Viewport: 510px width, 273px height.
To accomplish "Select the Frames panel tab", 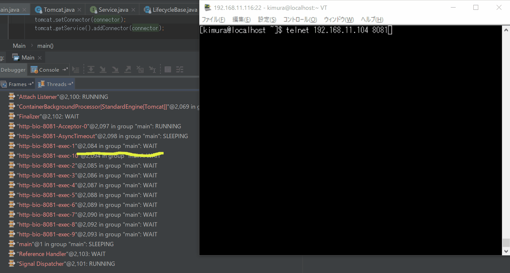I will click(x=17, y=84).
